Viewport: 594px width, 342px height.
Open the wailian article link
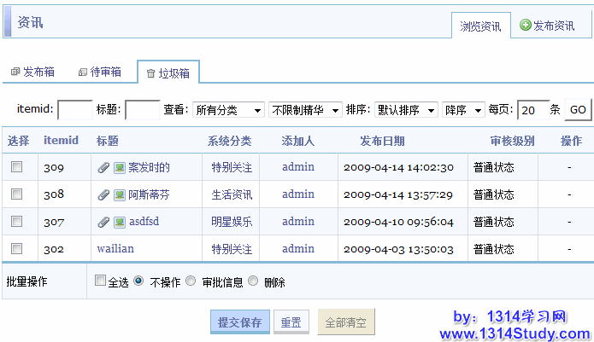pos(115,249)
